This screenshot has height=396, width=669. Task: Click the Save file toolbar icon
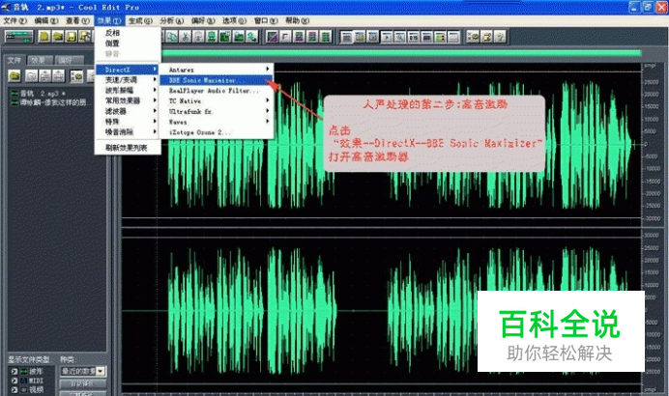[72, 37]
